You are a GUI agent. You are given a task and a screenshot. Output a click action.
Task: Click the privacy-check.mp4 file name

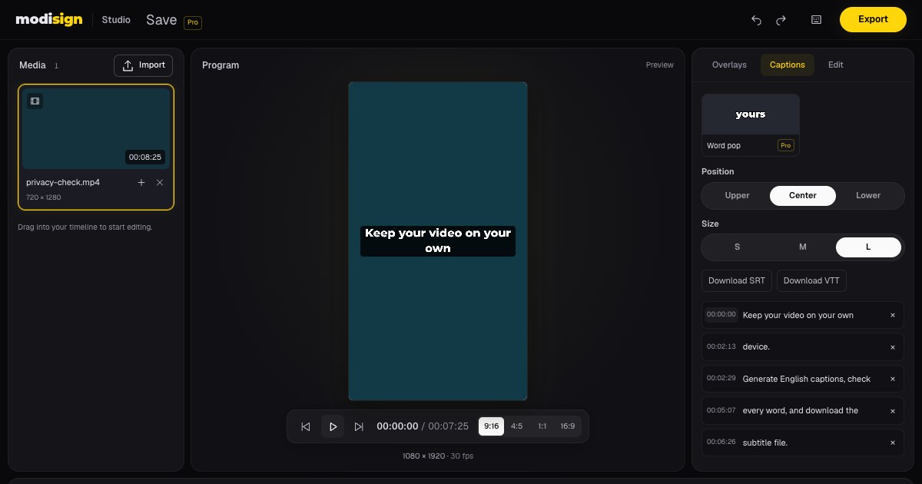(x=63, y=183)
